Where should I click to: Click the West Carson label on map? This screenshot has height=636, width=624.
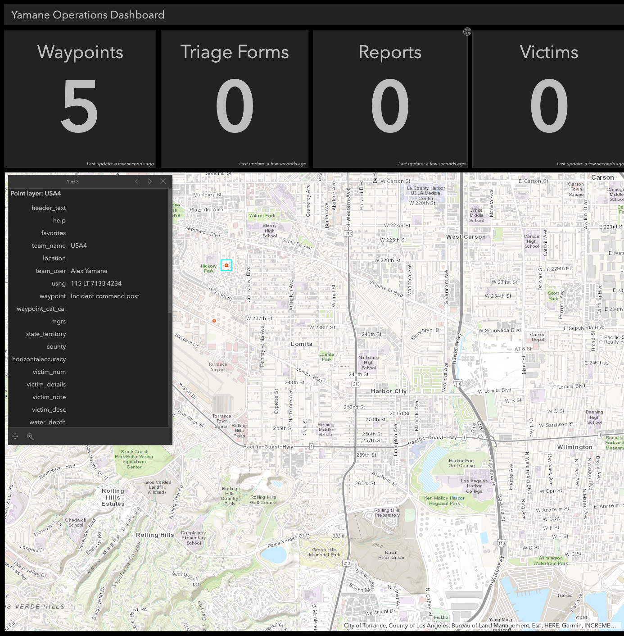coord(466,236)
